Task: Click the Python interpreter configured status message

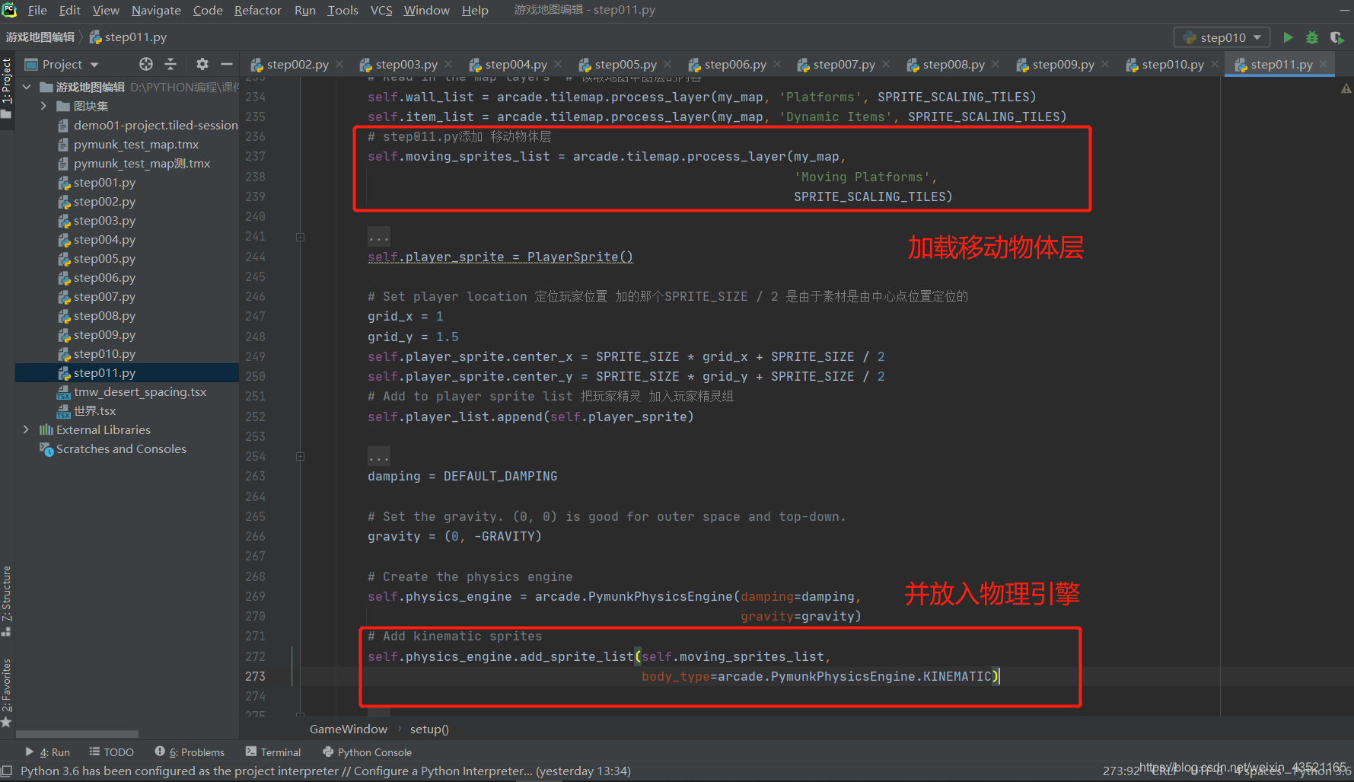Action: pos(326,771)
